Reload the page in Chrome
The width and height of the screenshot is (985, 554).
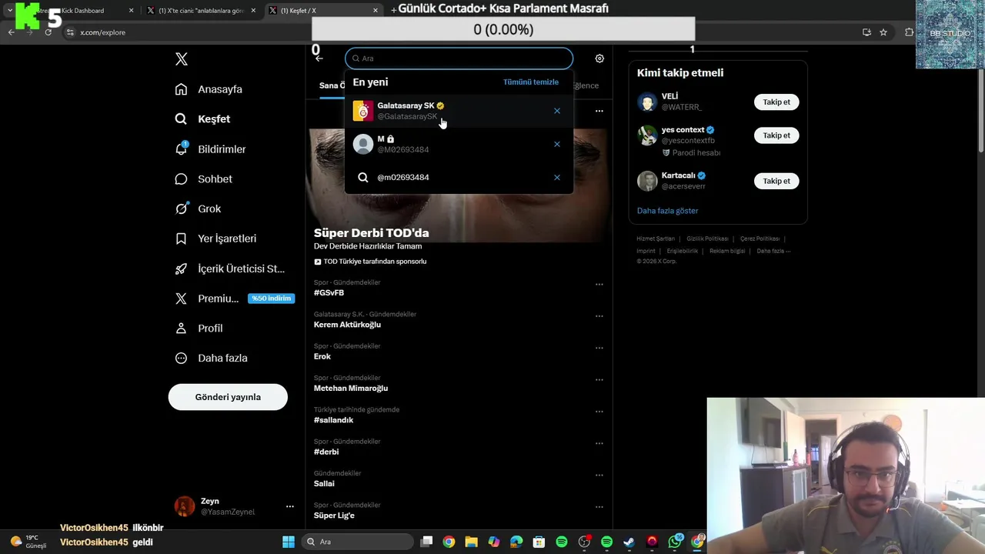(x=48, y=32)
